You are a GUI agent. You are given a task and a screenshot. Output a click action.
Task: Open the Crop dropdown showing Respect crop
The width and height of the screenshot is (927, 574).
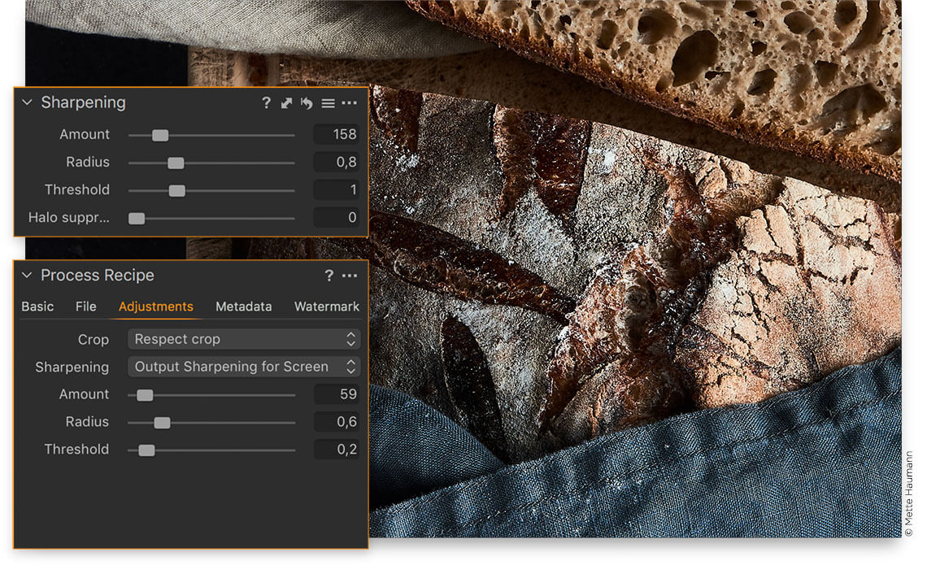(x=244, y=339)
